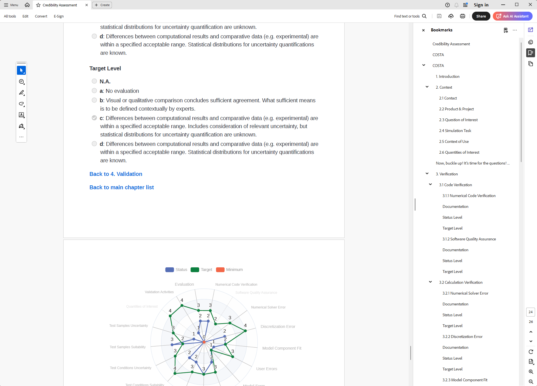The height and width of the screenshot is (386, 537).
Task: Click the search magnifier icon
Action: tap(424, 16)
